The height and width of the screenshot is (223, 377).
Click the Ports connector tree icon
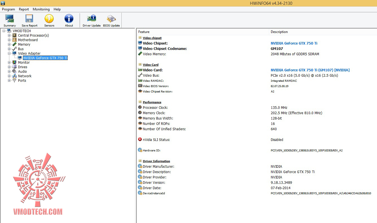click(x=15, y=80)
